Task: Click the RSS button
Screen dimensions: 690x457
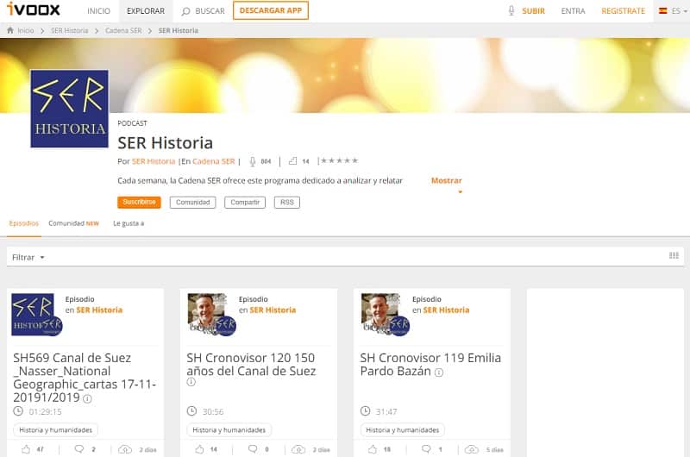Action: 287,203
